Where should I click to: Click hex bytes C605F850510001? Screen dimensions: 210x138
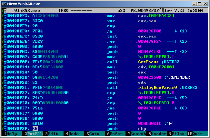point(50,57)
